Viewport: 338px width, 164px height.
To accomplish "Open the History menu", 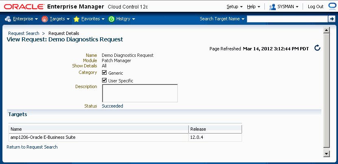I will 126,19.
